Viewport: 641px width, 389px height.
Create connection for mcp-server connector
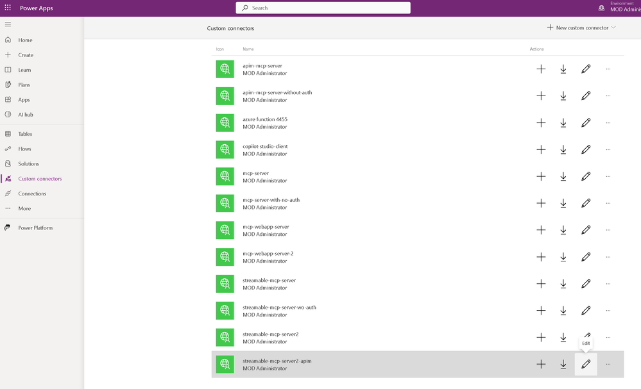(541, 176)
